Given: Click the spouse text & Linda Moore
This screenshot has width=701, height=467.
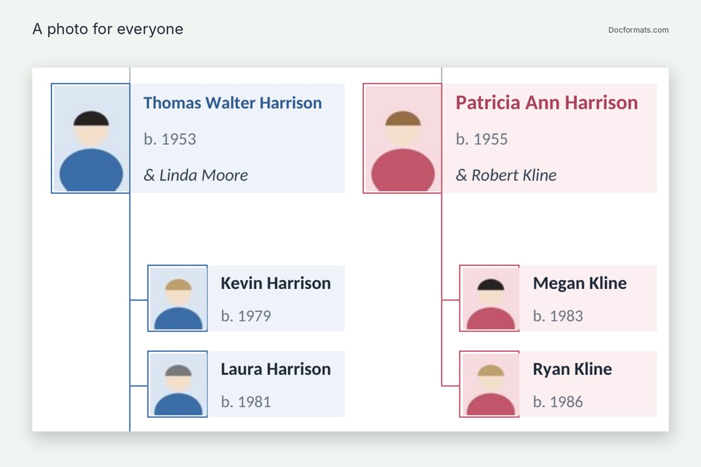Looking at the screenshot, I should click(x=196, y=175).
